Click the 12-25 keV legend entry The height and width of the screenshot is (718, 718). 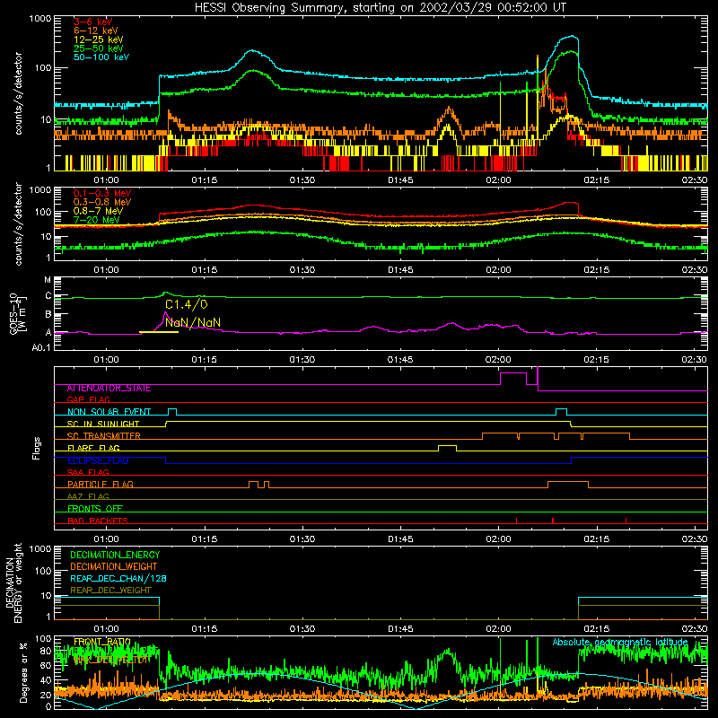click(x=99, y=39)
